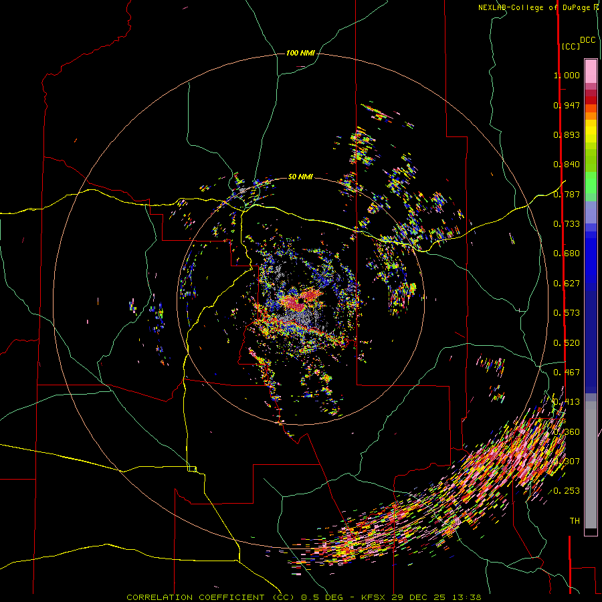Select the bright green segment of color bar

[x=591, y=183]
